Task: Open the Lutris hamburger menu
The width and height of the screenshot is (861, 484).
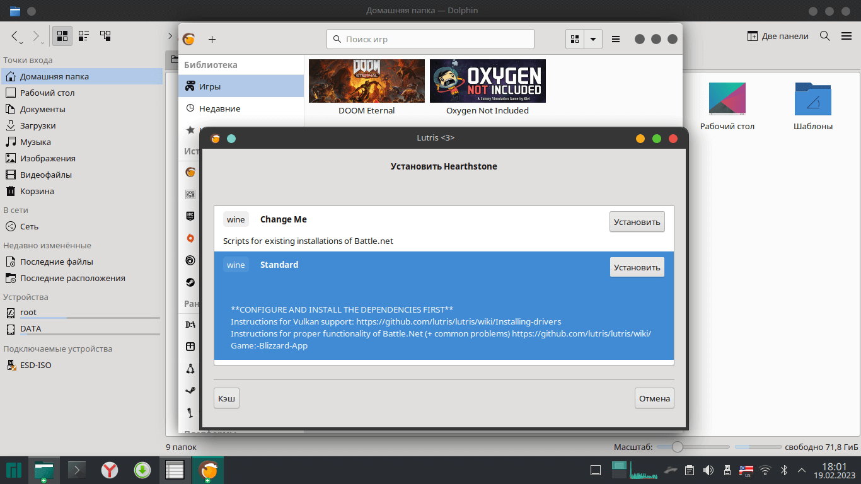Action: coord(616,39)
